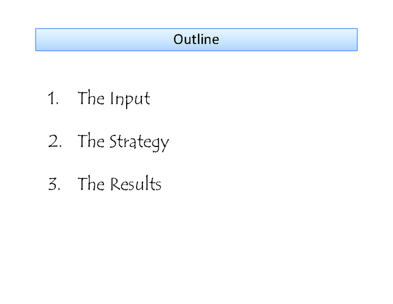Select the word Strategy
Screen dimensions: 393x304
click(139, 142)
